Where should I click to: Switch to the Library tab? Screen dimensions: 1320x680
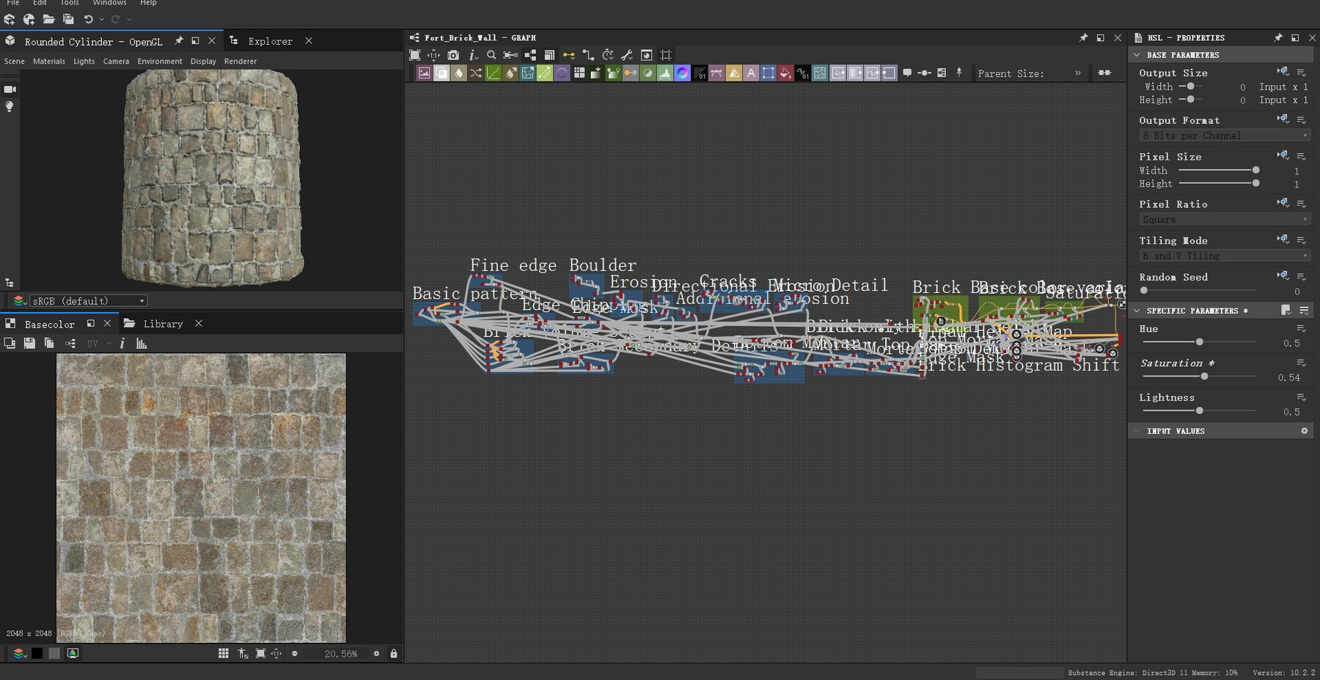[164, 323]
